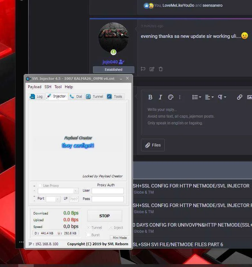Click the Upload speed 0.0 Bps value
This screenshot has width=252, height=267.
pyautogui.click(x=71, y=220)
